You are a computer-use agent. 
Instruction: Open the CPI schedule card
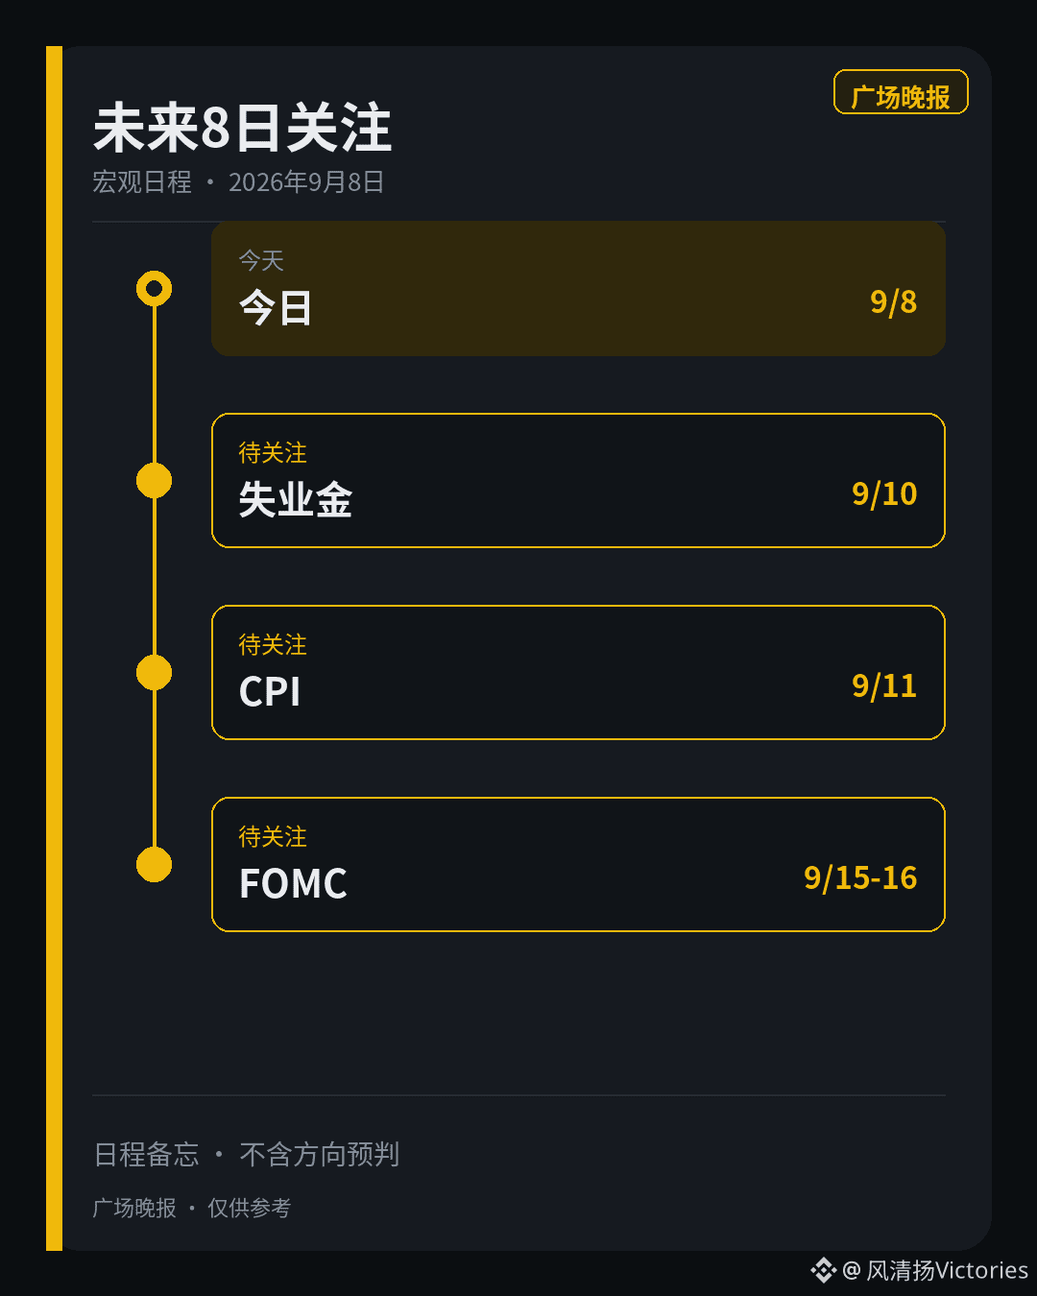[x=578, y=672]
